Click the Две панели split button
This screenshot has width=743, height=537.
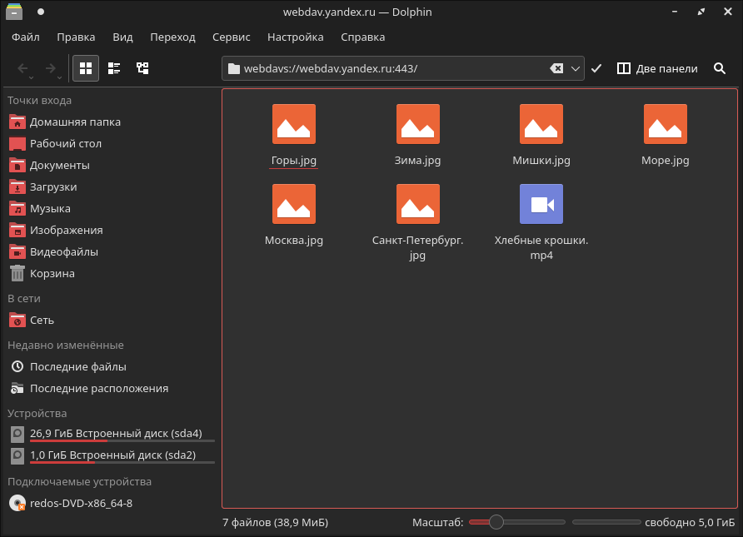point(657,68)
